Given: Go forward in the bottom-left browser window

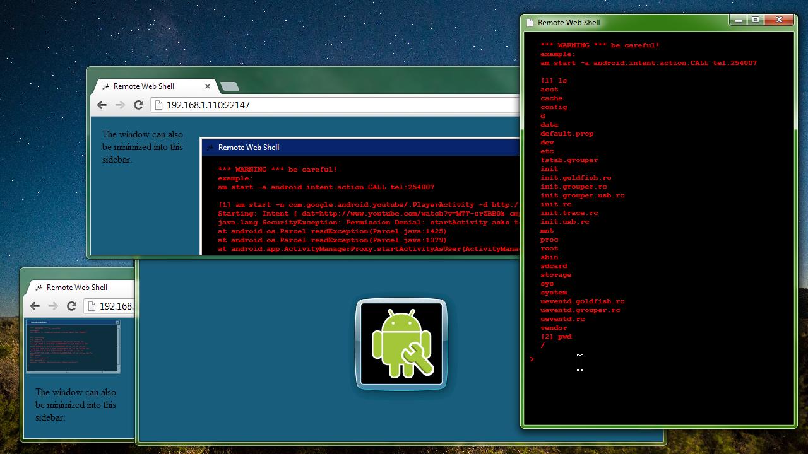Looking at the screenshot, I should (53, 306).
